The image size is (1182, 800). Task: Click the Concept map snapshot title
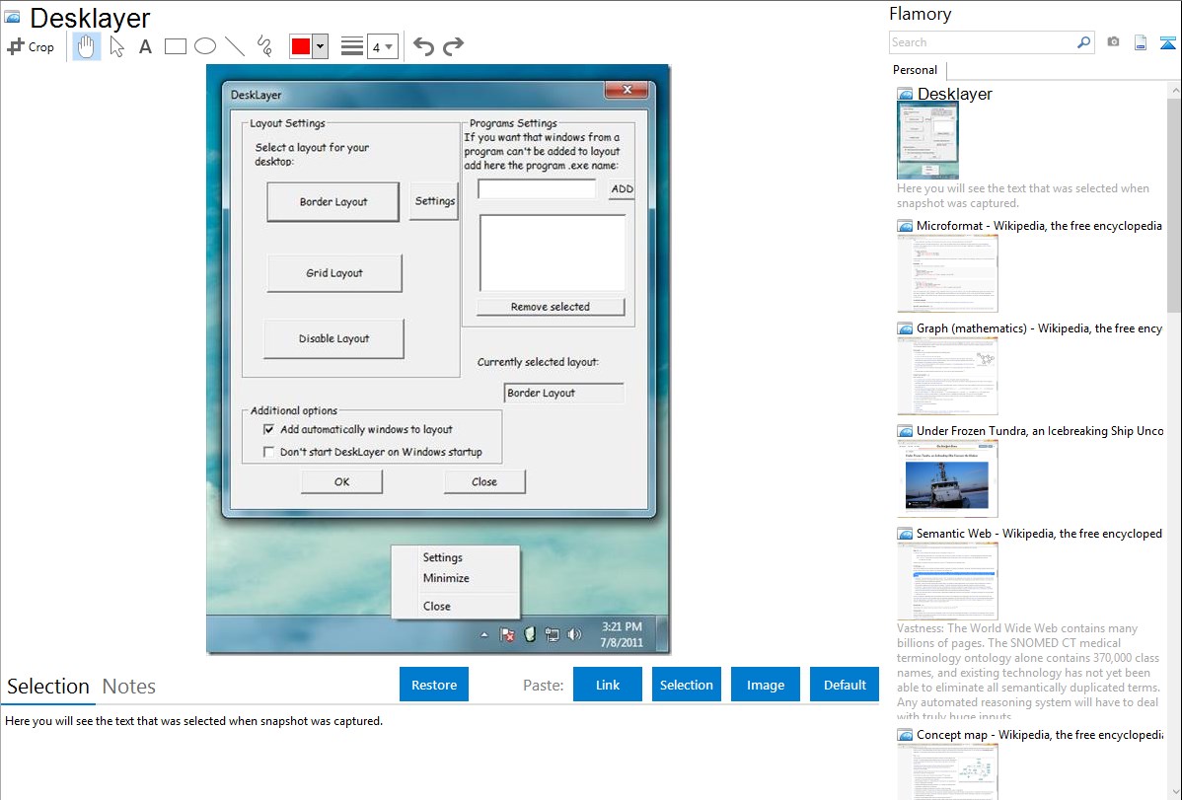1040,735
